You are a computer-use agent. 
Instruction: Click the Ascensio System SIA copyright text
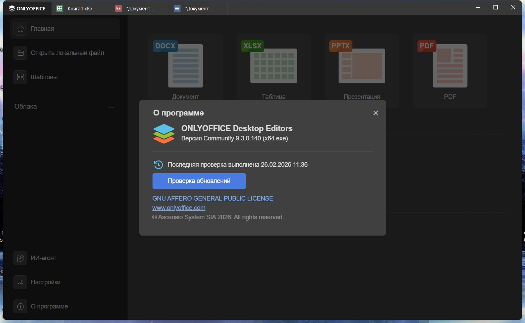pos(218,217)
